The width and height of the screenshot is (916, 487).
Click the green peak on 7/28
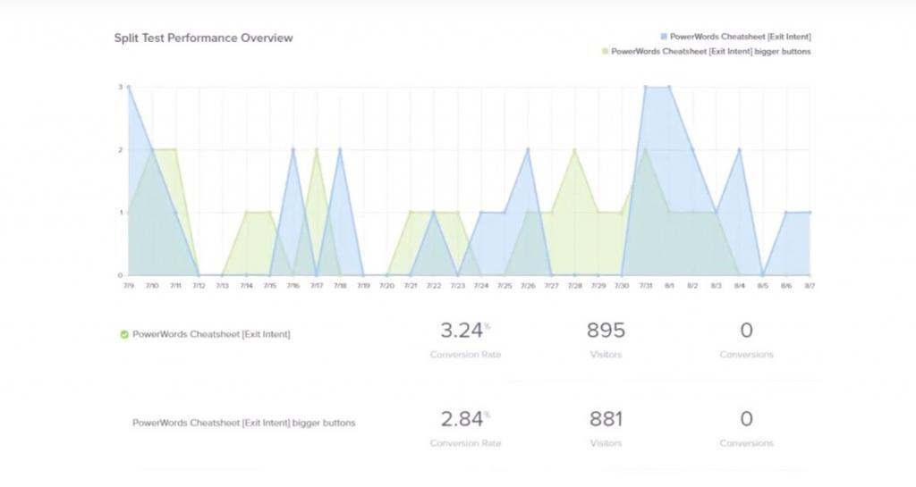(x=574, y=150)
